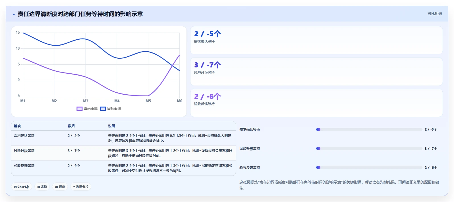Screen dimensions: 454x202
Task: Click 验收反馈等待 cell in the table
Action: tap(24, 166)
